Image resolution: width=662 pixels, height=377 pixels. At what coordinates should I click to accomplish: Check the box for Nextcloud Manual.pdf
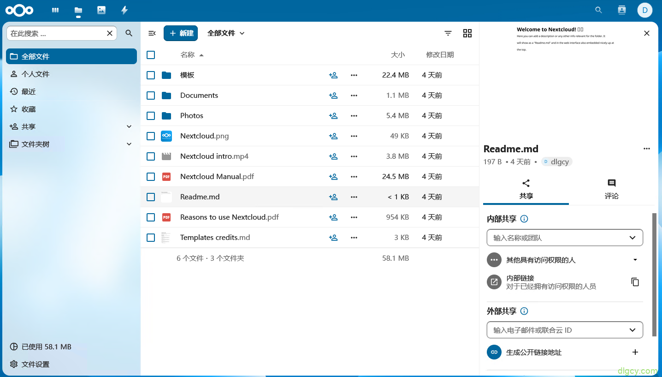(x=151, y=177)
